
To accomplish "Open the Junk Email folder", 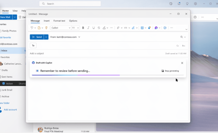I will tap(7, 90).
